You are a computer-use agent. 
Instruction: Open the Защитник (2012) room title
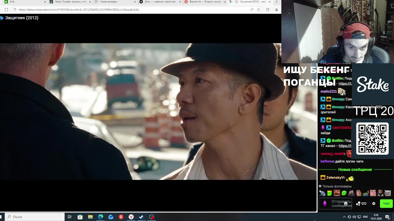click(22, 18)
